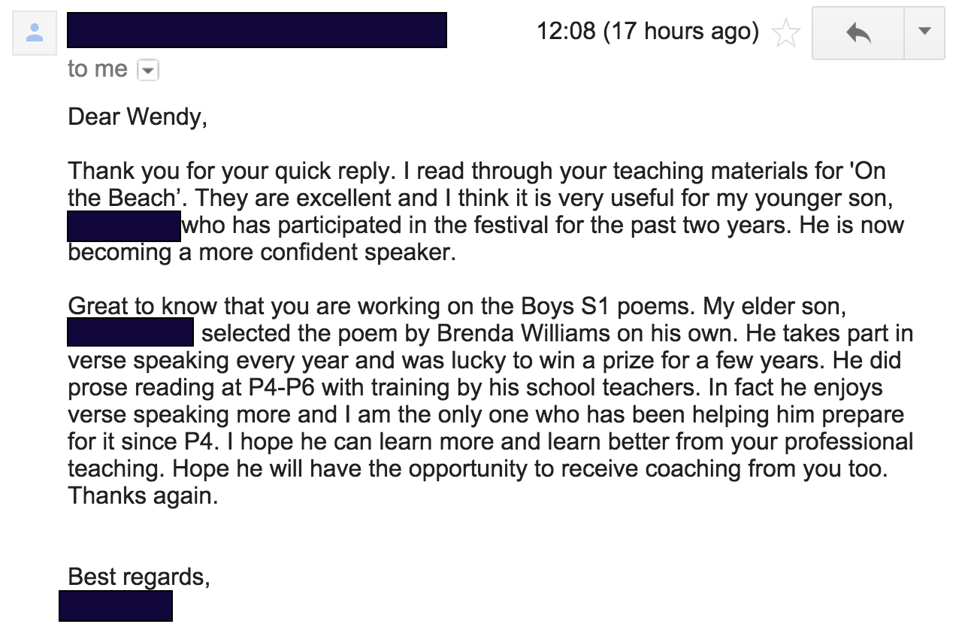
Task: Star this email message
Action: pyautogui.click(x=785, y=34)
